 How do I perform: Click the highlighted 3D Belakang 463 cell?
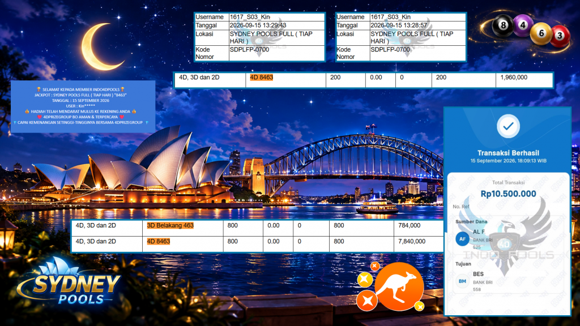(x=170, y=225)
